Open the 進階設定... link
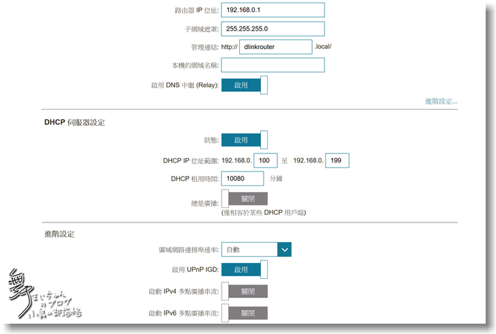Screen dimensions: 496x334 (441, 102)
